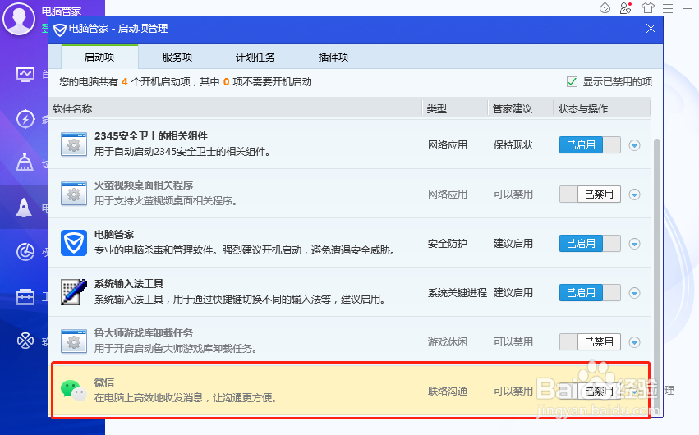This screenshot has height=435, width=699.
Task: Expand options arrow for 火萤视频桌面 row
Action: (634, 195)
